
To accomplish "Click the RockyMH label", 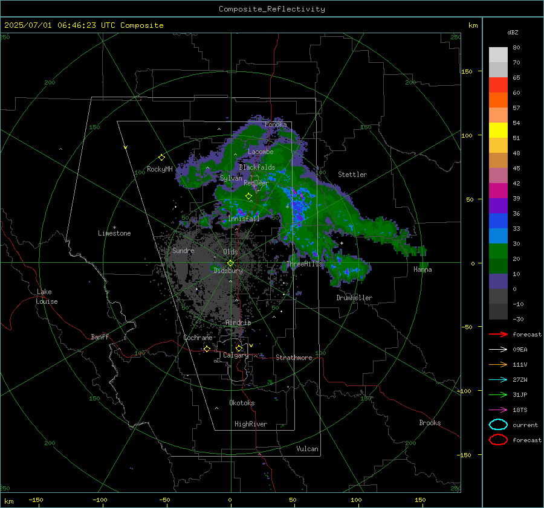I will 160,169.
